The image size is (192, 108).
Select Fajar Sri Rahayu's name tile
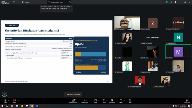(153, 37)
